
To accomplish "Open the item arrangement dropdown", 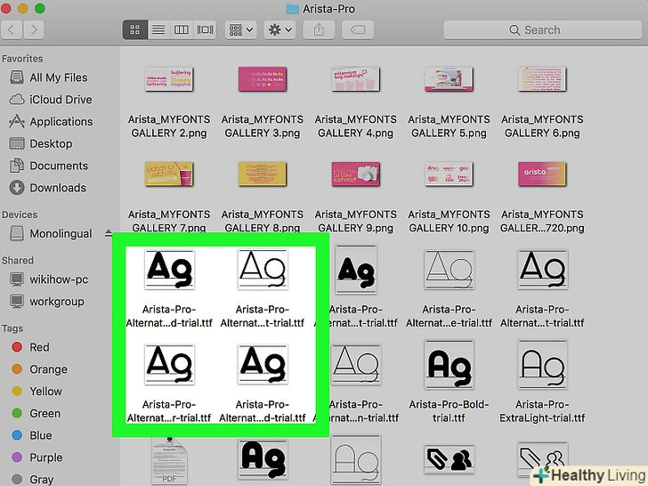I will 240,29.
